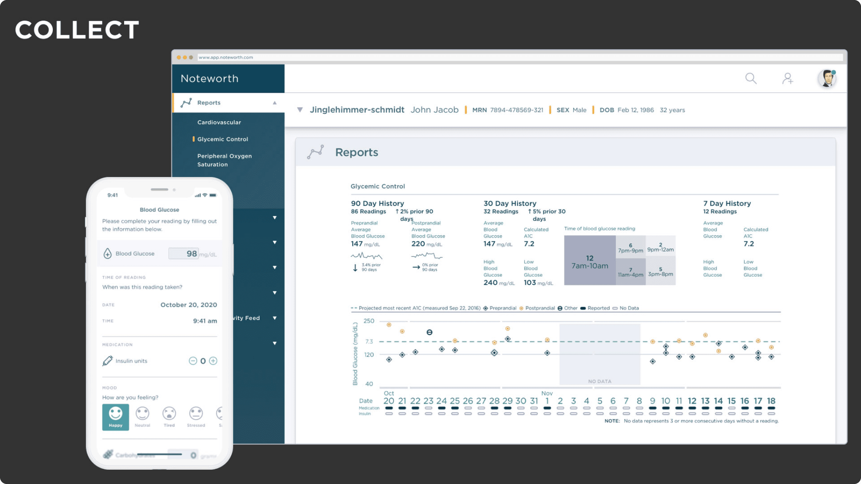The width and height of the screenshot is (861, 484).
Task: Increase insulin units with the plus button
Action: 213,360
